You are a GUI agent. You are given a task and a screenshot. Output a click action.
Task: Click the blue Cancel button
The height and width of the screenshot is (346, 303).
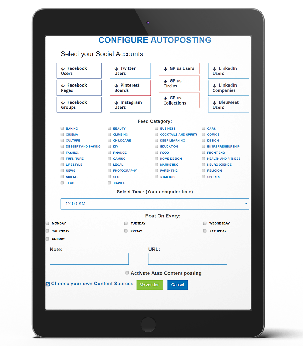177,285
